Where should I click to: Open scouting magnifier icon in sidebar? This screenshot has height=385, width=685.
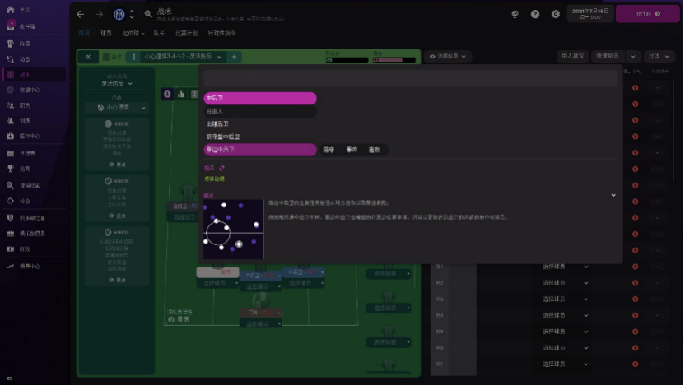(11, 186)
